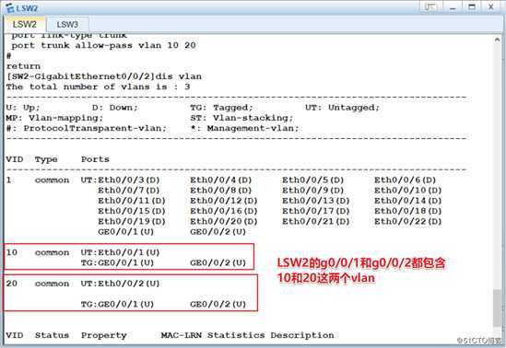Image resolution: width=506 pixels, height=348 pixels.
Task: Click the 'U: Up;' legend entry
Action: point(23,108)
